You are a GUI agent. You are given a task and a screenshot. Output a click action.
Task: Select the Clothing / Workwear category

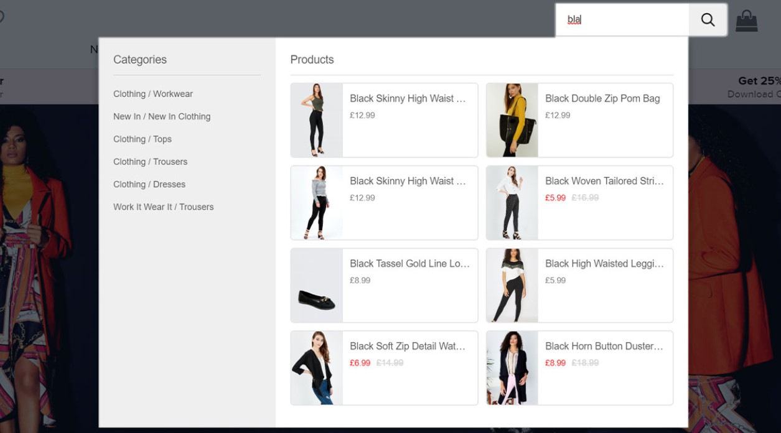pyautogui.click(x=153, y=94)
